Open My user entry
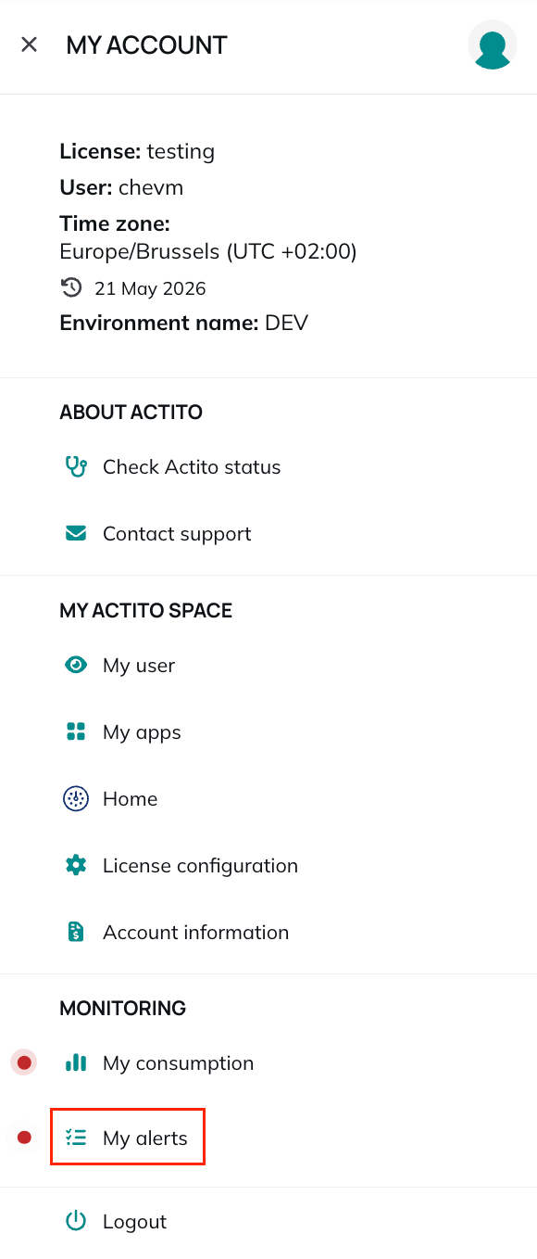Image resolution: width=537 pixels, height=1259 pixels. pos(139,666)
